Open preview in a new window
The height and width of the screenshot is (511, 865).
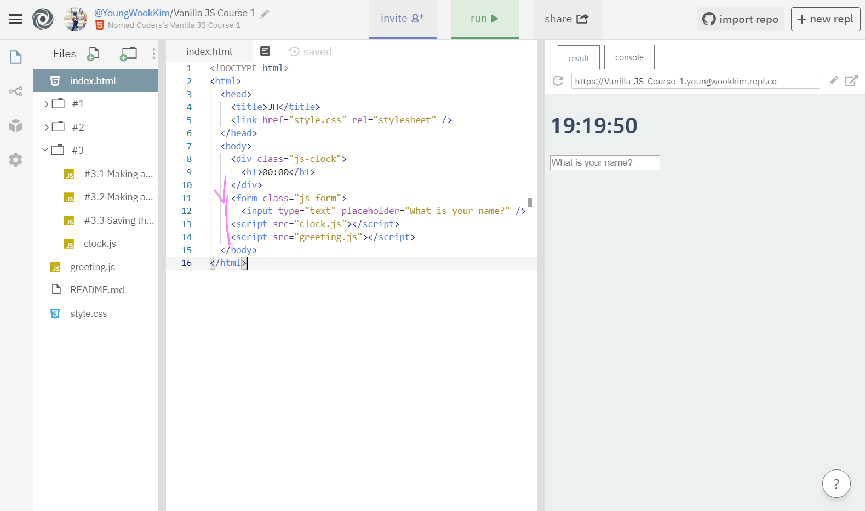pyautogui.click(x=851, y=81)
